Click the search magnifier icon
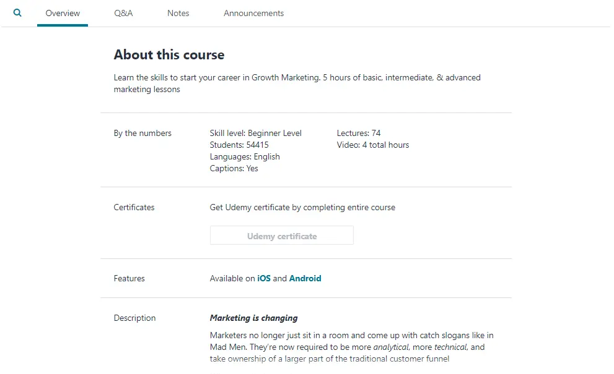The height and width of the screenshot is (374, 614). [x=17, y=12]
